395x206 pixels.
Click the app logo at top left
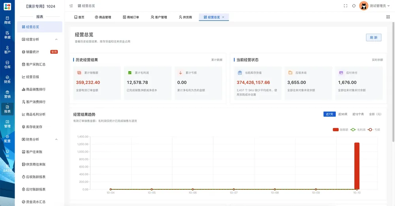[7, 7]
